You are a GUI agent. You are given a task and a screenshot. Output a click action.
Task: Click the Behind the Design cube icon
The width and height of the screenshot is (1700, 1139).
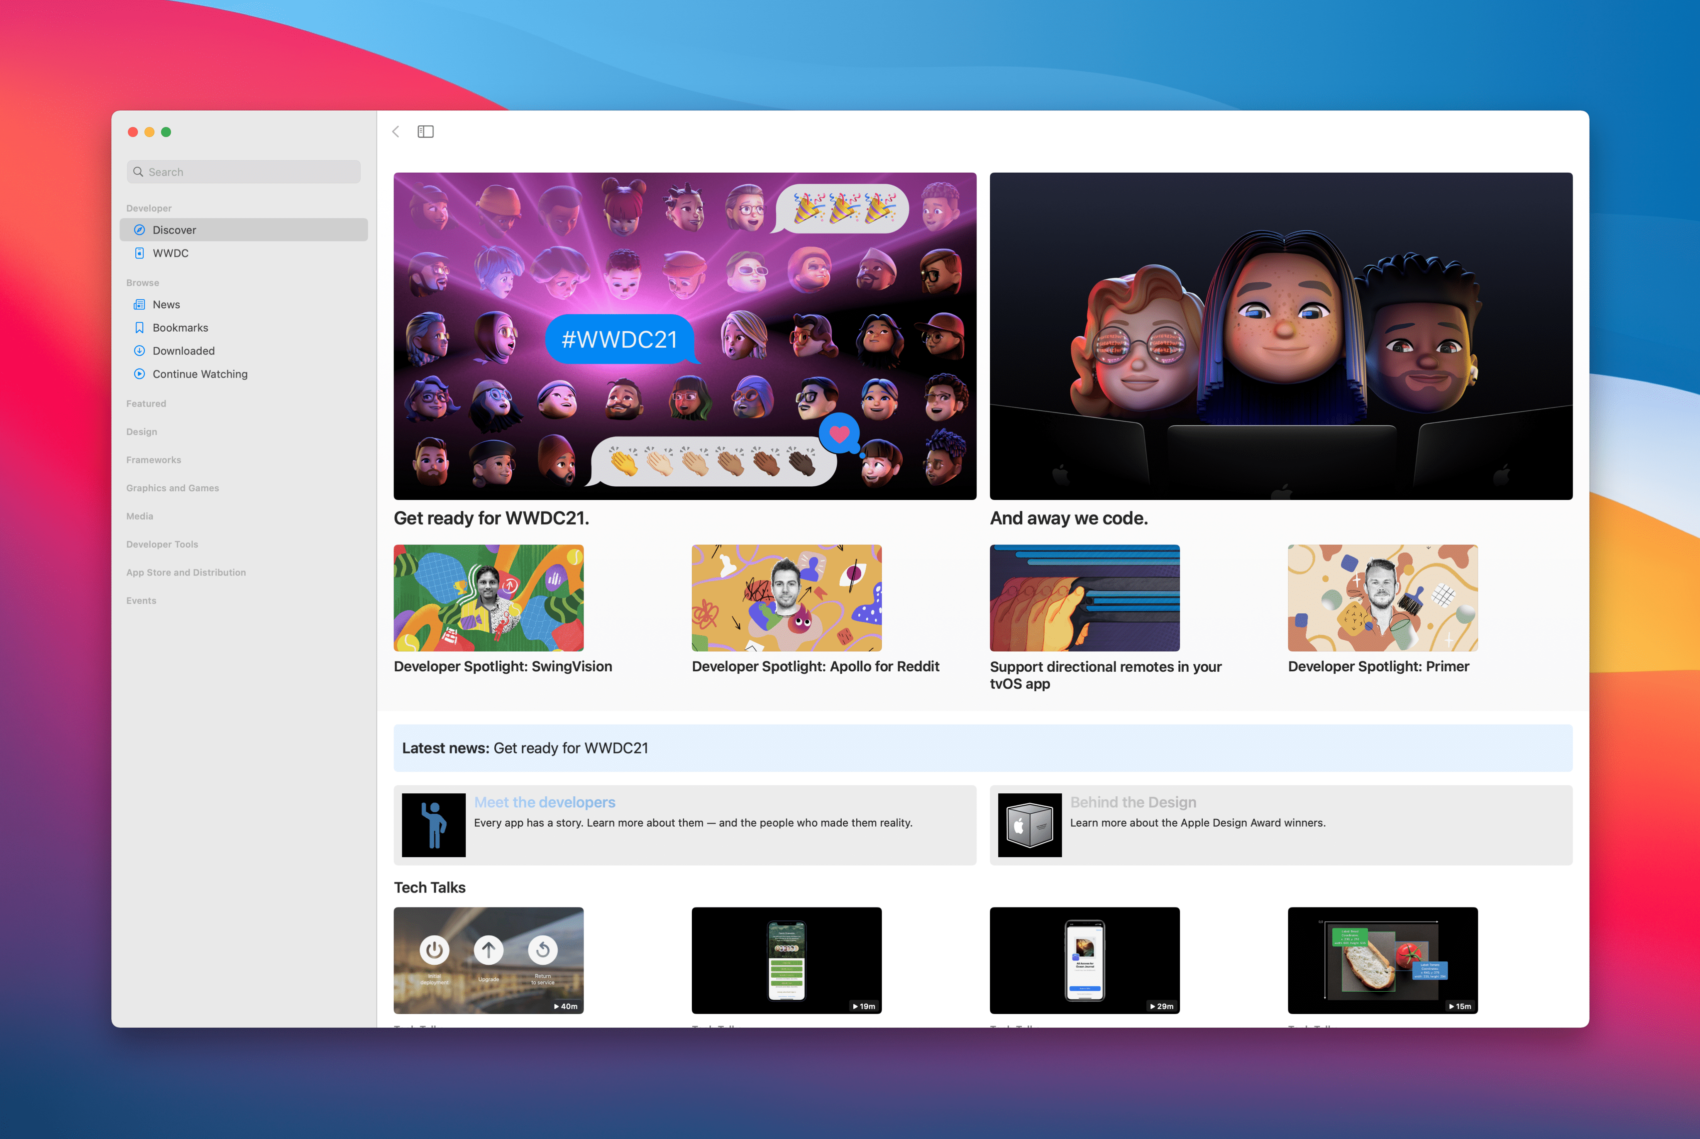1029,825
